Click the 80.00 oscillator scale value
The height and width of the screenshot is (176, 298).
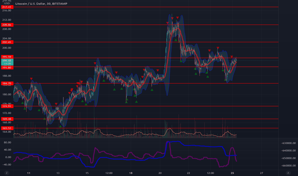tap(7, 142)
